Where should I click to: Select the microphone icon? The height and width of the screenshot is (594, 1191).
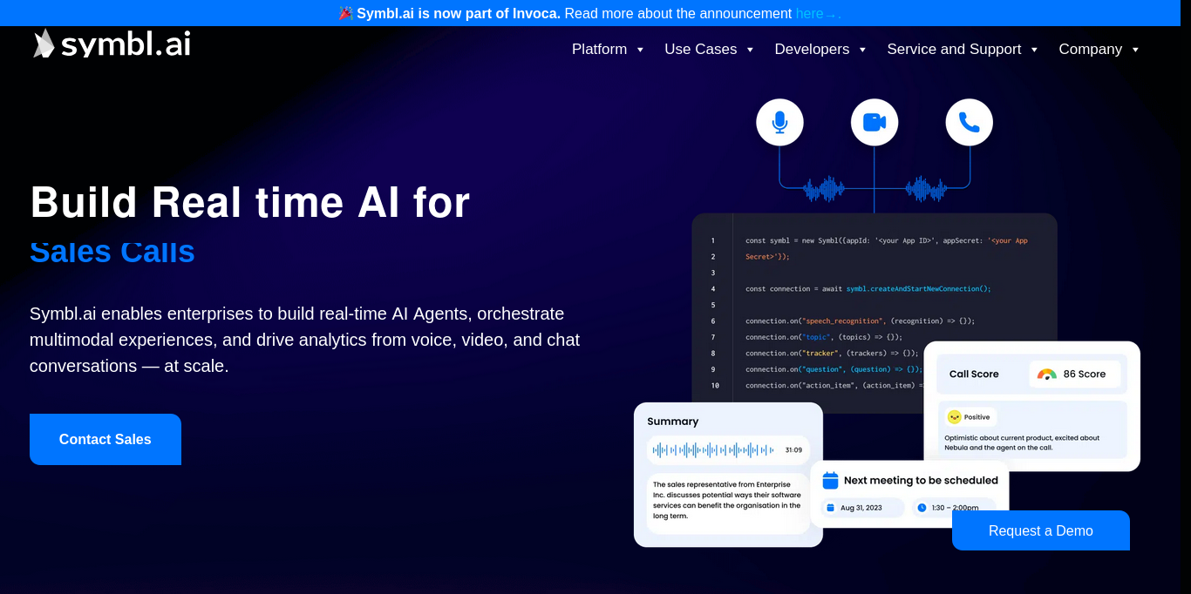click(x=779, y=122)
